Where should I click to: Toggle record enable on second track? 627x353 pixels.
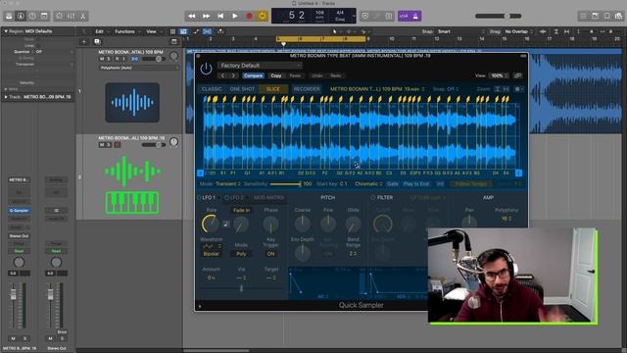[118, 145]
